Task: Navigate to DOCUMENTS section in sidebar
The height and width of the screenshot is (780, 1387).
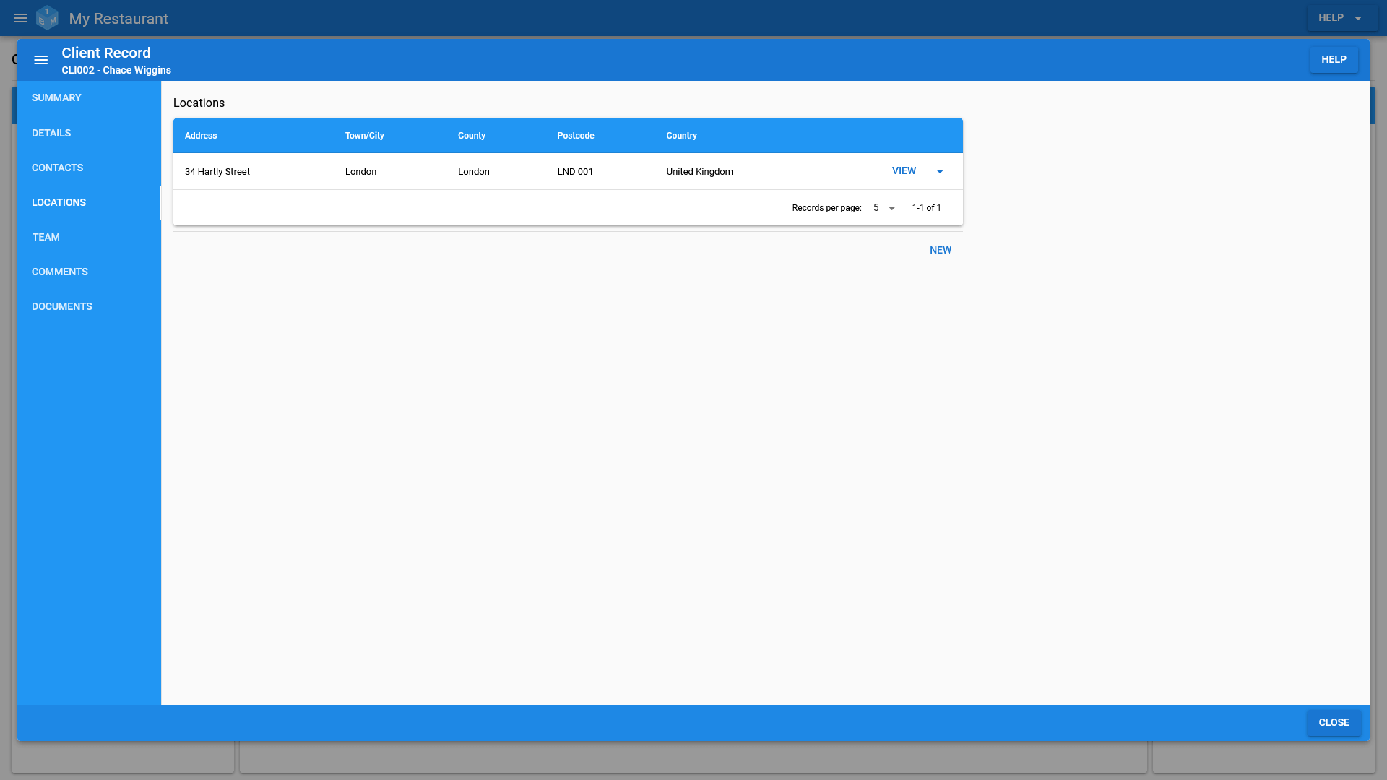Action: 62,305
